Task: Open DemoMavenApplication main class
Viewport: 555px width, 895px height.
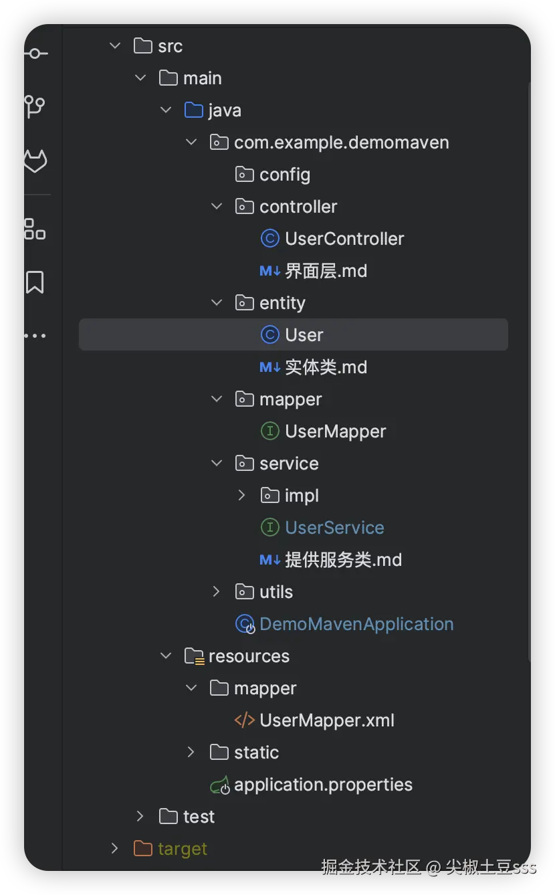Action: tap(356, 624)
